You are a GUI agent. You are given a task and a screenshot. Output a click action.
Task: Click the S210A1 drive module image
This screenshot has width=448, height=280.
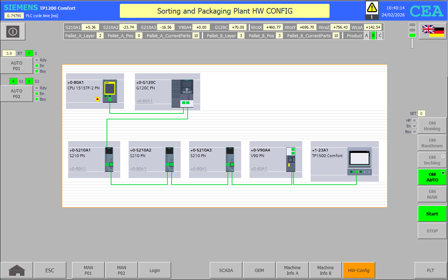(x=109, y=159)
